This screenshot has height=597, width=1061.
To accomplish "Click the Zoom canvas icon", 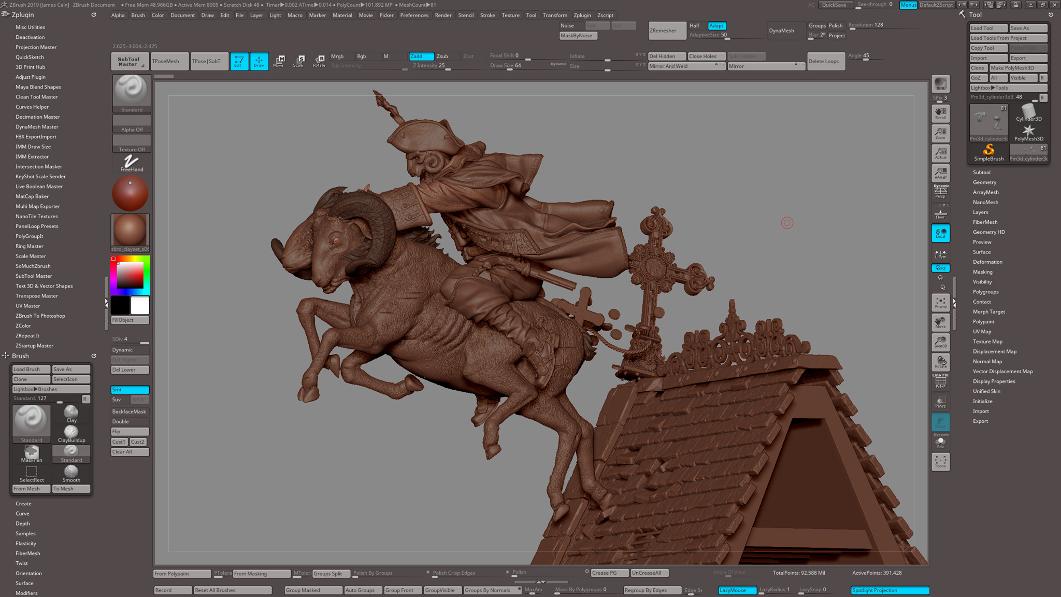I will click(x=940, y=133).
